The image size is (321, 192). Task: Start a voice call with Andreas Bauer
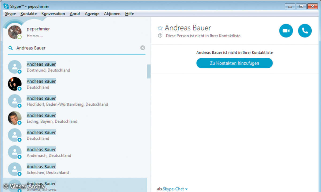305,31
